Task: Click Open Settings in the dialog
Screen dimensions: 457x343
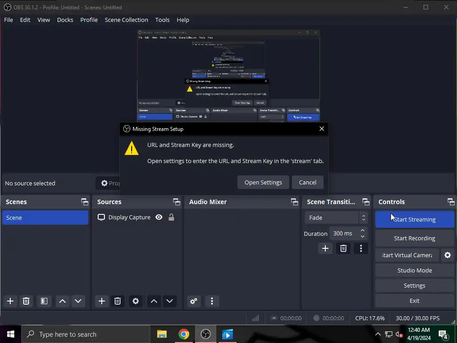Action: tap(263, 182)
